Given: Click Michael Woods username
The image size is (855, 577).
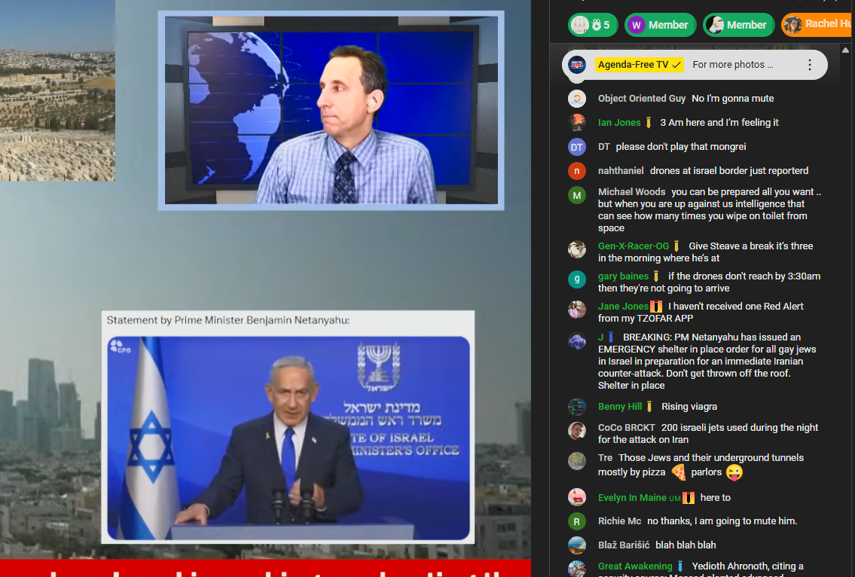Looking at the screenshot, I should point(631,192).
